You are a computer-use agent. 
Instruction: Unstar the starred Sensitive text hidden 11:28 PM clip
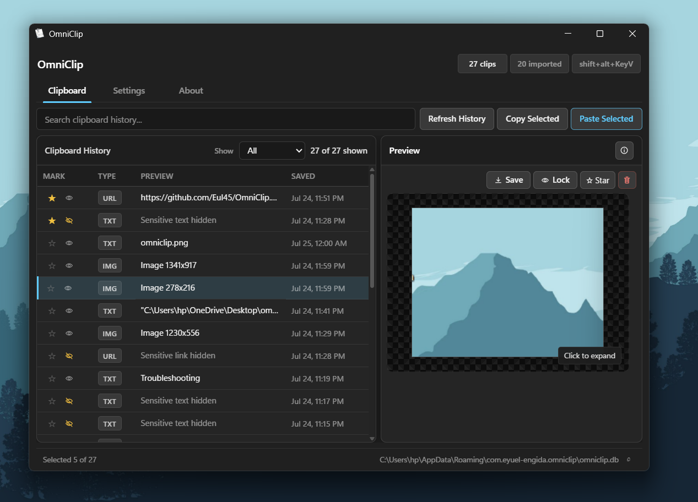(52, 220)
